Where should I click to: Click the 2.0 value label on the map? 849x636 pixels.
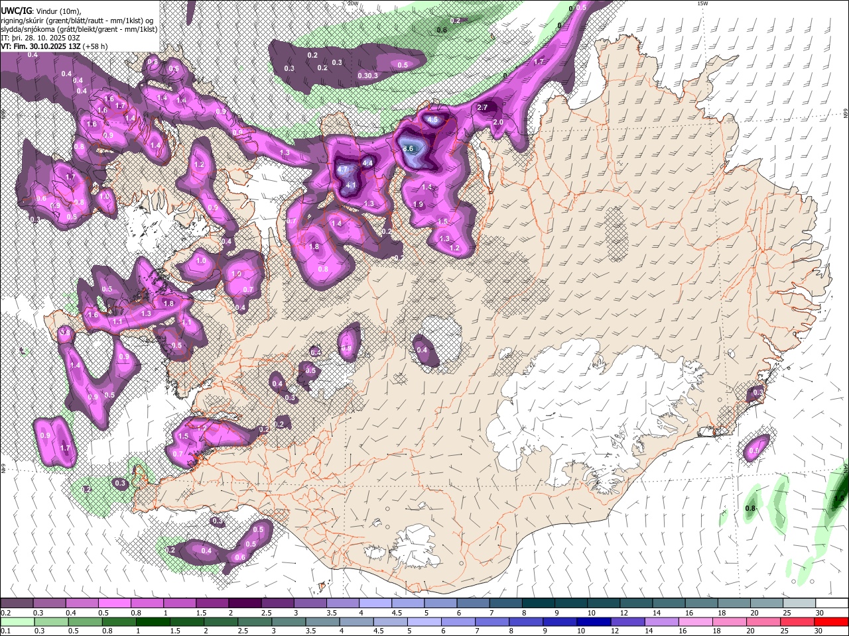point(498,123)
